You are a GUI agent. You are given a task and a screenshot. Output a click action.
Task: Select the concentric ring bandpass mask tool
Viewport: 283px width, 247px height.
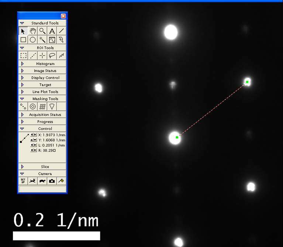tap(33, 107)
